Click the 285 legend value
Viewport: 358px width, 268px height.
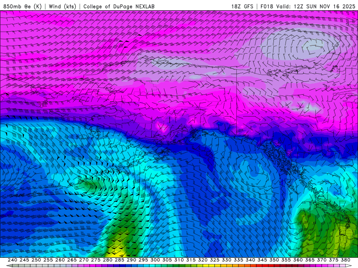point(119,260)
